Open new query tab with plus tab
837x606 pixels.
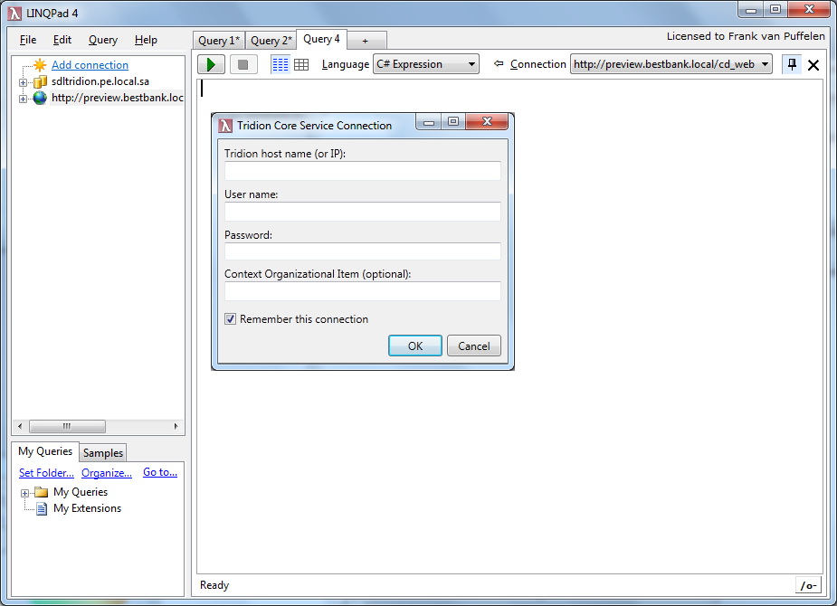365,41
